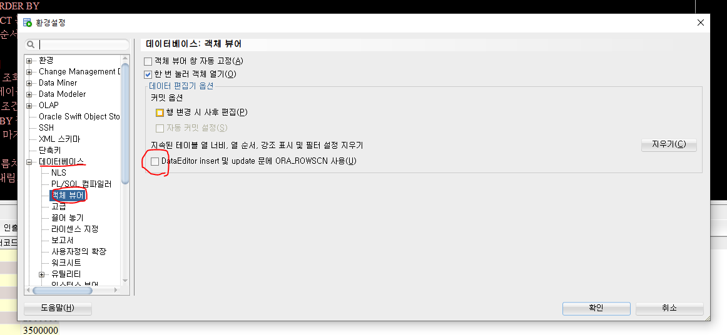Image resolution: width=727 pixels, height=335 pixels.
Task: Click the horizontal scrollbar of the tree
Action: tap(73, 291)
